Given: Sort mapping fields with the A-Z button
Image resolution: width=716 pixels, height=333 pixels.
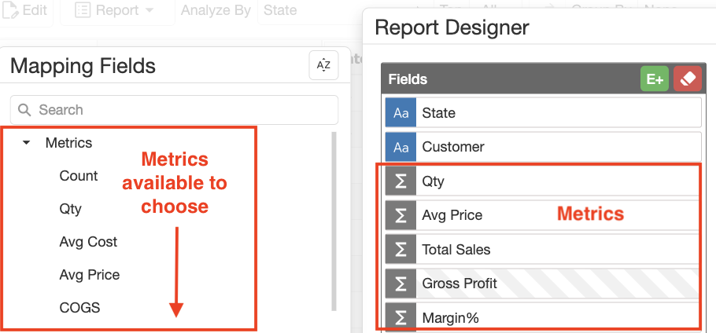Looking at the screenshot, I should click(x=323, y=66).
